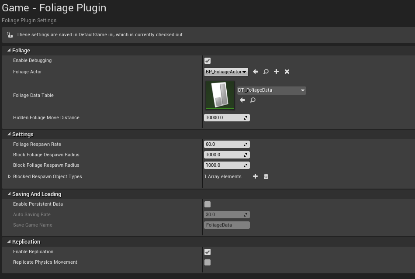Toggle Replicate Physics Movement checkbox
This screenshot has width=415, height=279.
[207, 262]
